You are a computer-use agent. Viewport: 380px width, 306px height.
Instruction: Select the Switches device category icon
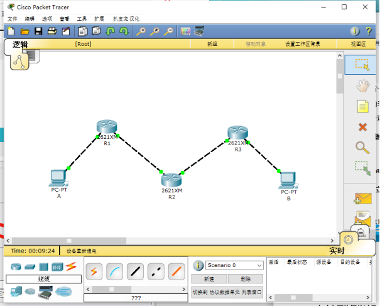(x=30, y=267)
